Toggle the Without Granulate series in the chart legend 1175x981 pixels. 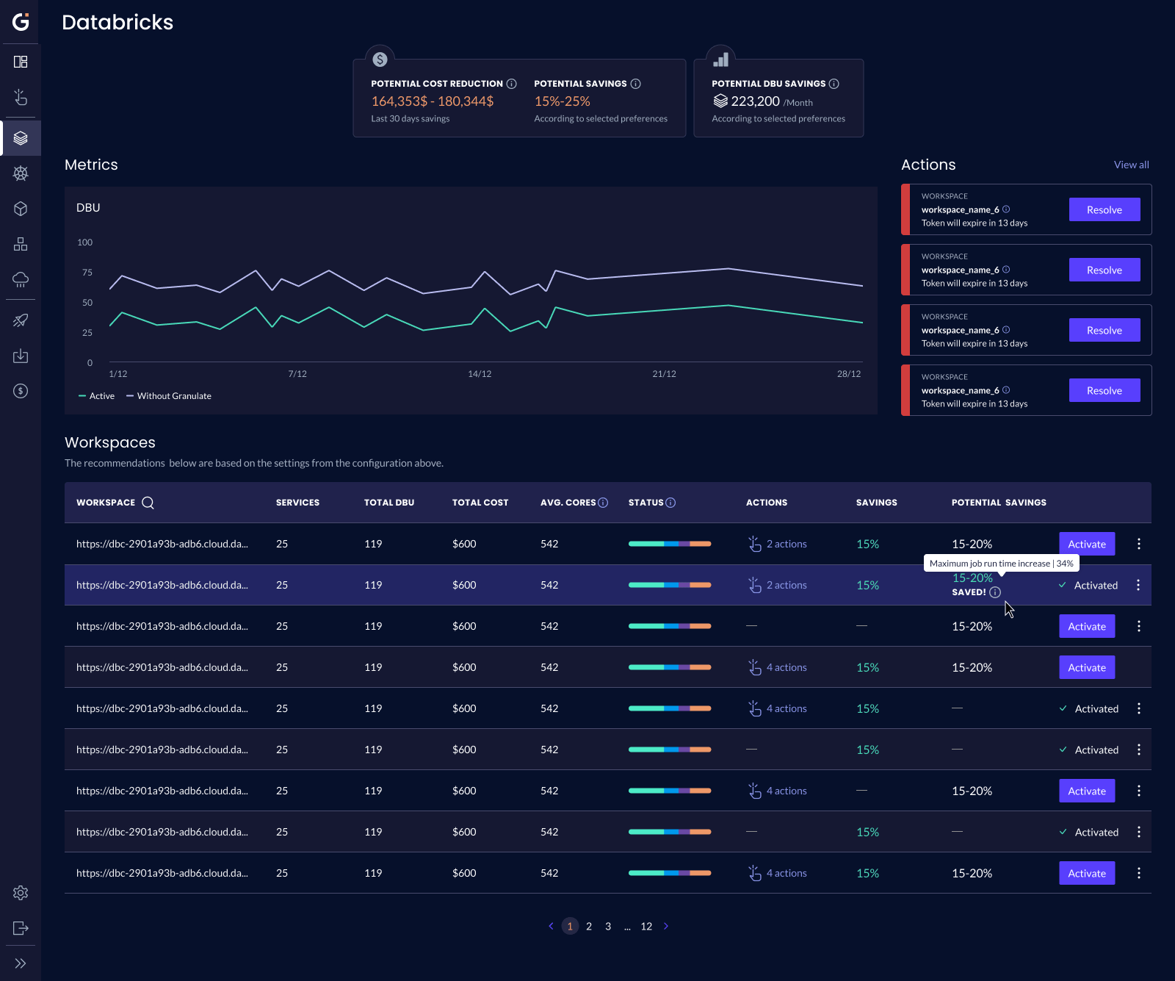(x=168, y=395)
